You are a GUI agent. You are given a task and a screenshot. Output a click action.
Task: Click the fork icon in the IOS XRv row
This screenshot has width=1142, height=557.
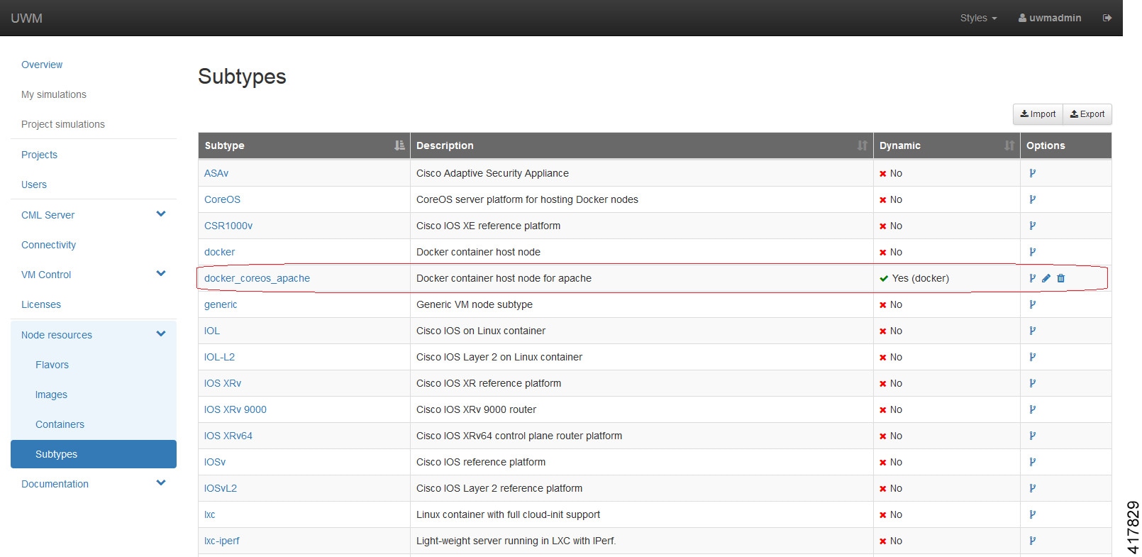tap(1032, 383)
